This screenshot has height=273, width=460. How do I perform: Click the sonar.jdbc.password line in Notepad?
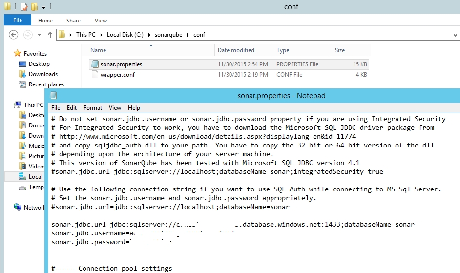[x=111, y=242]
